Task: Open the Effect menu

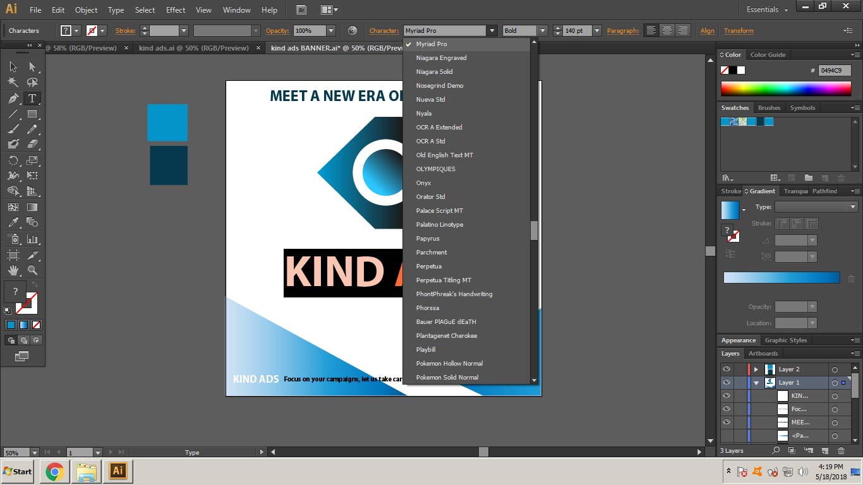Action: tap(176, 9)
